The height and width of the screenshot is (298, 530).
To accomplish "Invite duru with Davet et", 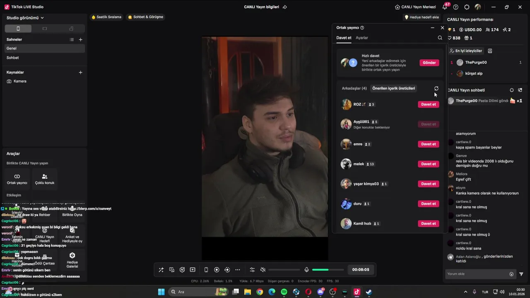I will 429,204.
